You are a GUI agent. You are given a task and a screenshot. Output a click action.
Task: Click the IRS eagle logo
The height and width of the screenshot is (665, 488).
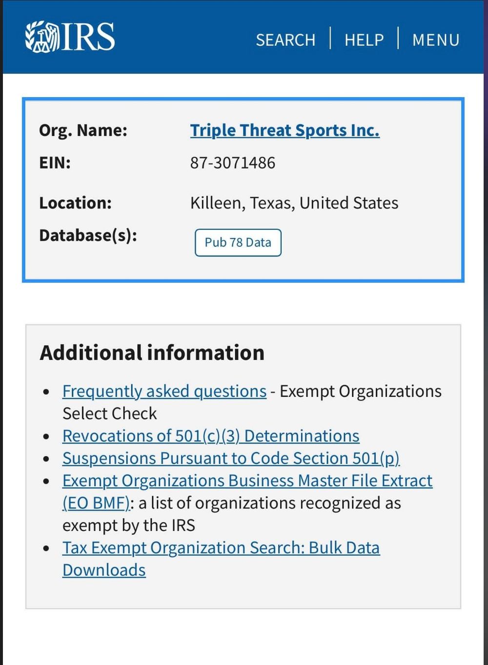pos(70,37)
